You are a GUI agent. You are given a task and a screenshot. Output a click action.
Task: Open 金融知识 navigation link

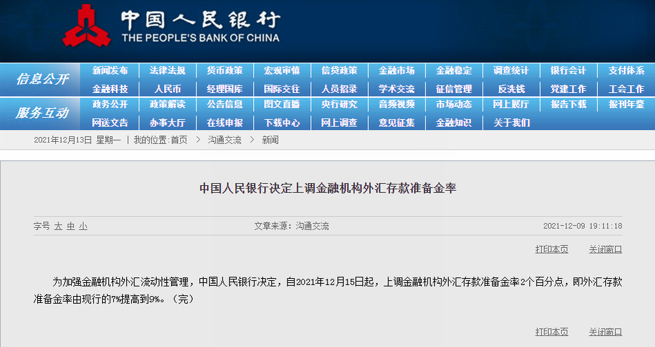pos(454,123)
